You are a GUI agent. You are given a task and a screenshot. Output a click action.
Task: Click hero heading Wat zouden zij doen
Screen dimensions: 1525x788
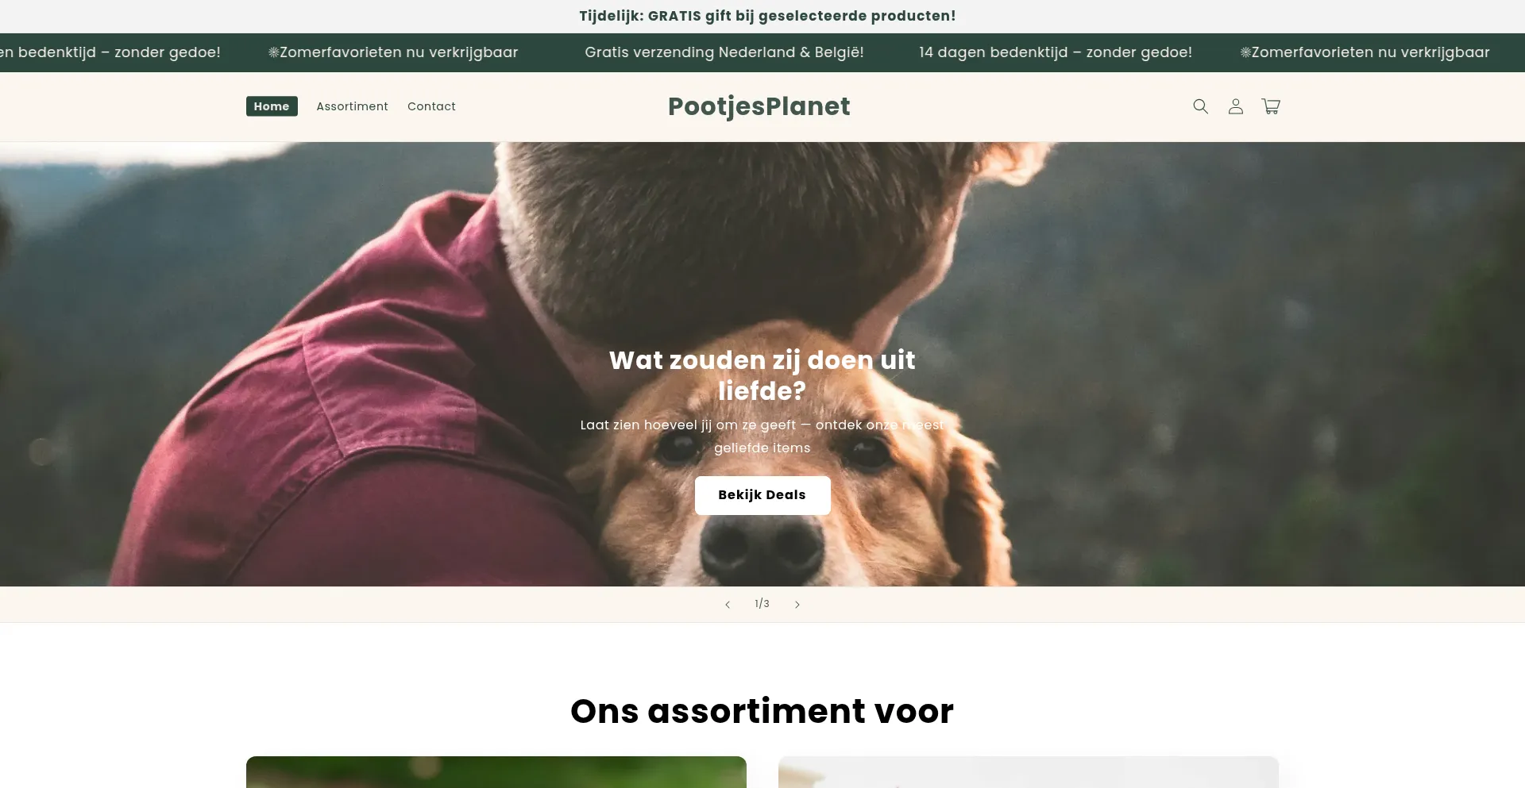(x=762, y=375)
